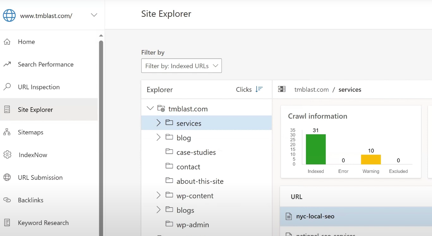Click the Sitemaps hierarchy icon
Viewport: 432px width, 236px height.
pyautogui.click(x=7, y=132)
